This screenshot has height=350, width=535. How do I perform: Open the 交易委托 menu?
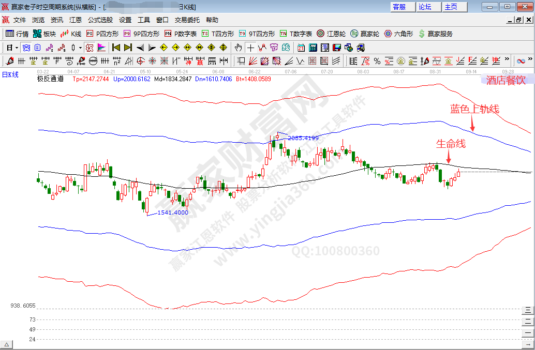pyautogui.click(x=187, y=20)
